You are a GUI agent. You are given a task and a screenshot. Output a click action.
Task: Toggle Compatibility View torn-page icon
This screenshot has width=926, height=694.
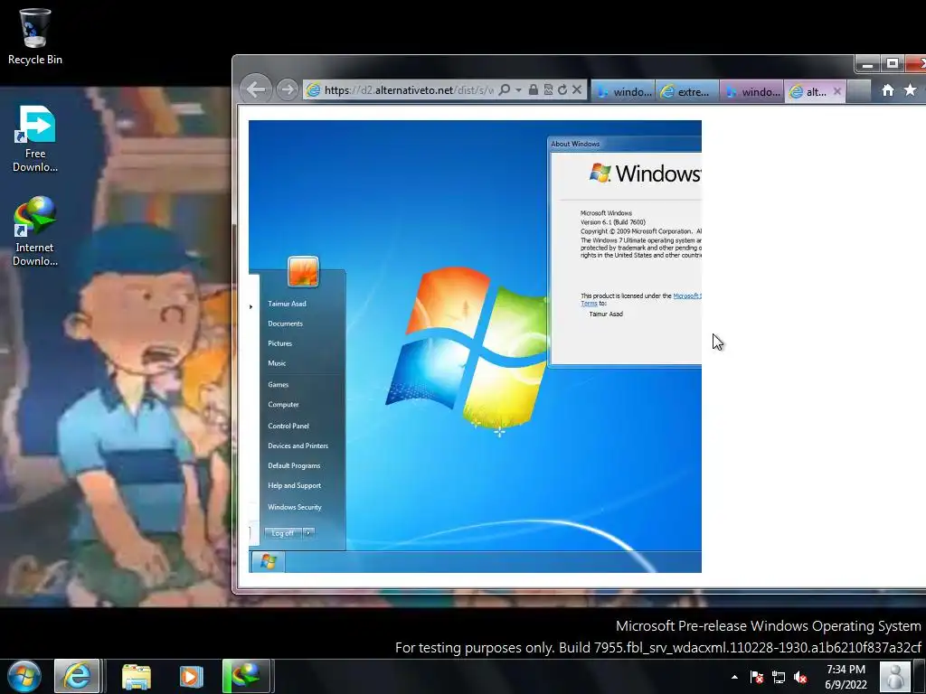tap(548, 89)
